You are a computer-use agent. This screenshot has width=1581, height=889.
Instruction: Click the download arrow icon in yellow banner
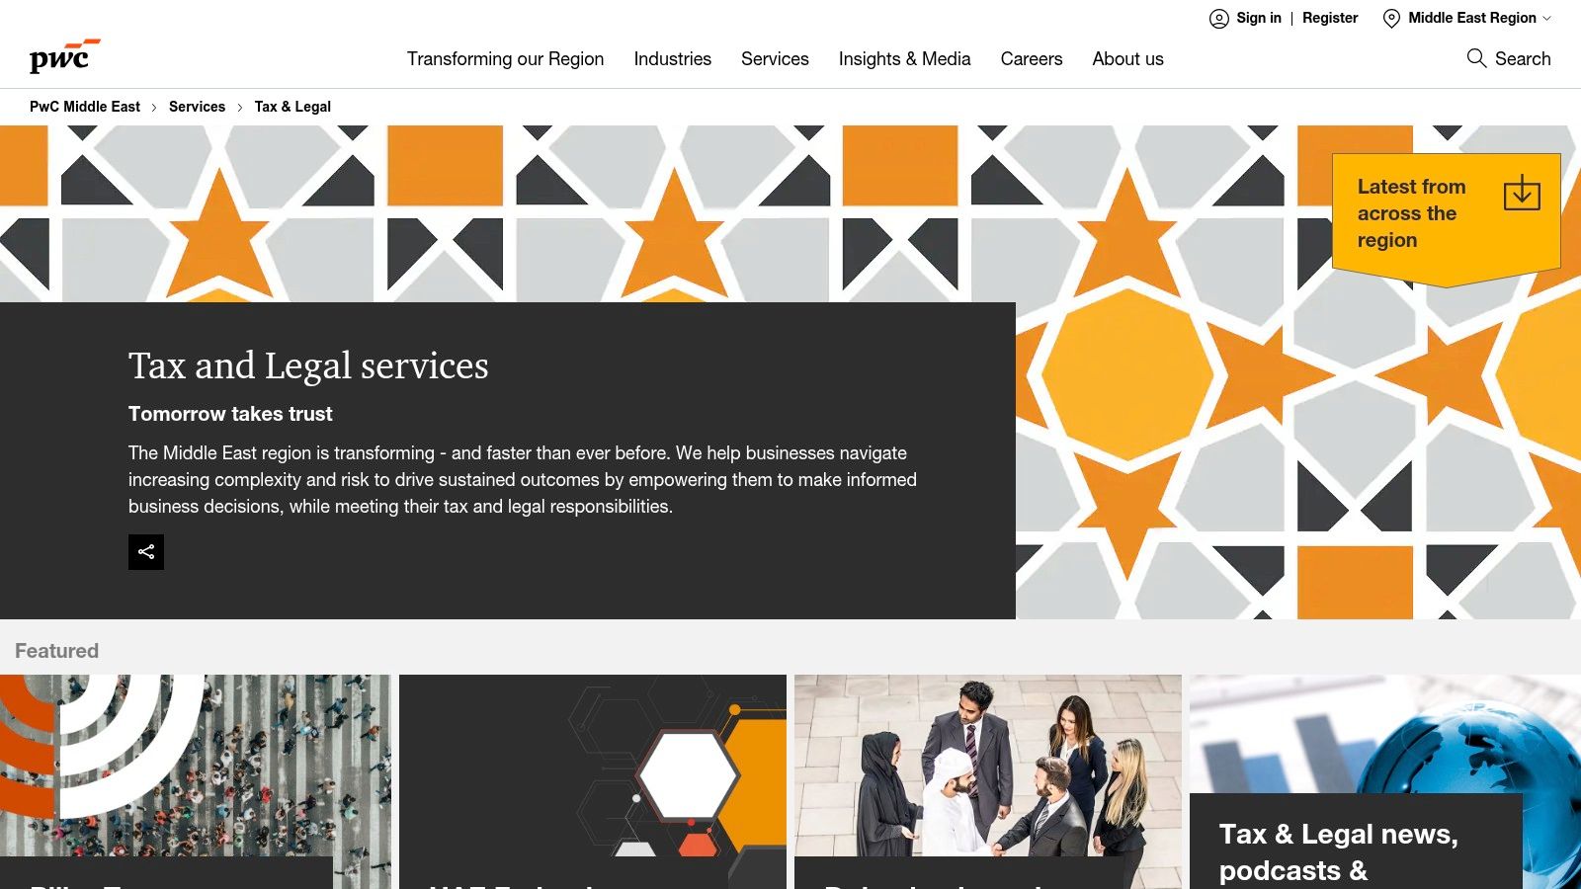click(1522, 193)
